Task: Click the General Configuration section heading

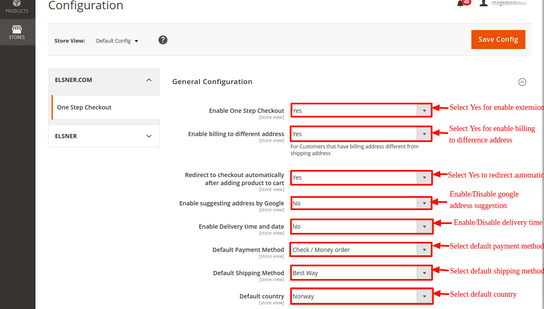Action: (212, 82)
